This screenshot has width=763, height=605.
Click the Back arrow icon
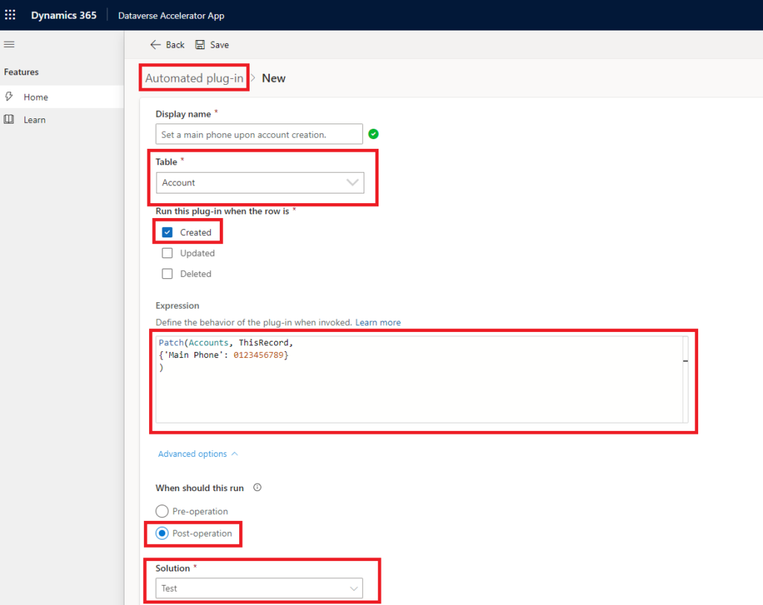tap(155, 45)
